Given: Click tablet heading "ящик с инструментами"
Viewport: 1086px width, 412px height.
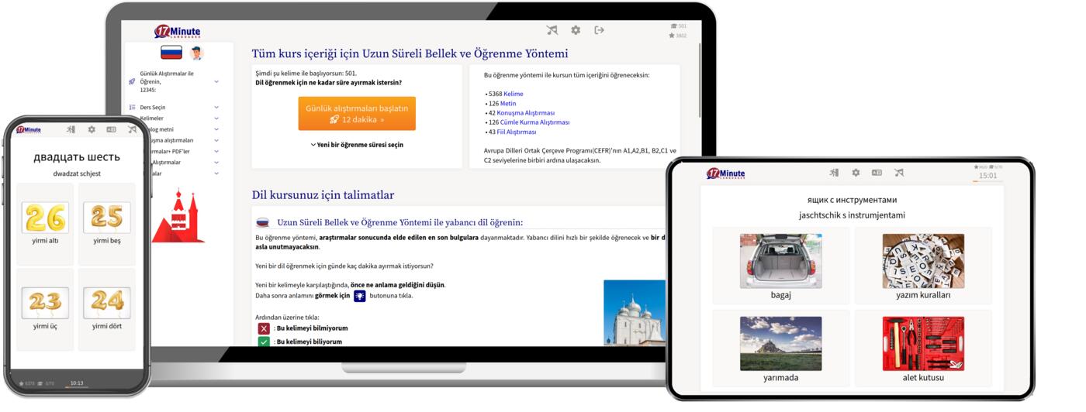Looking at the screenshot, I should click(852, 200).
